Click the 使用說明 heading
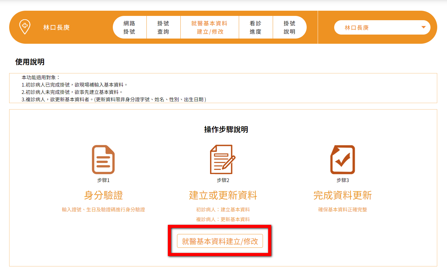This screenshot has height=275, width=447. coord(30,62)
